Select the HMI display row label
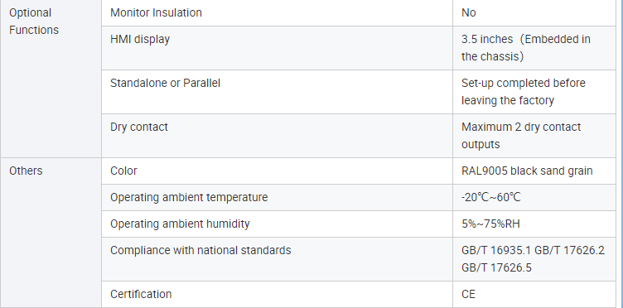 tap(140, 39)
